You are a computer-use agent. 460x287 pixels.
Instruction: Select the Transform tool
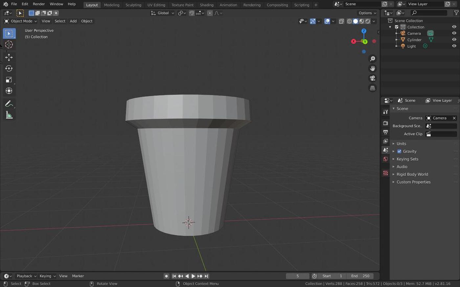pos(9,91)
